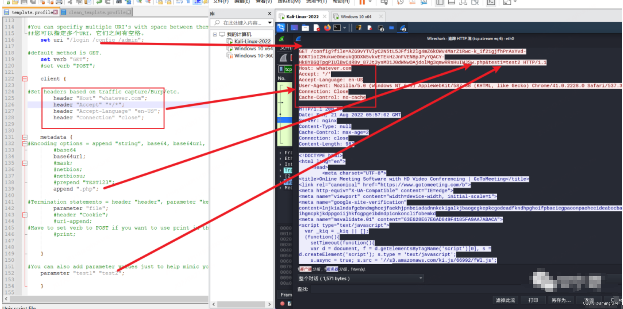
Task: Expand the terminal launcher dropdown arrow
Action: point(345,28)
